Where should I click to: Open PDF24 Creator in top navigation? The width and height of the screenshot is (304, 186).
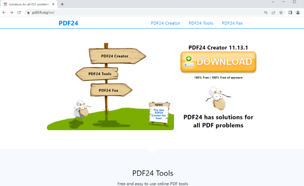coord(165,23)
